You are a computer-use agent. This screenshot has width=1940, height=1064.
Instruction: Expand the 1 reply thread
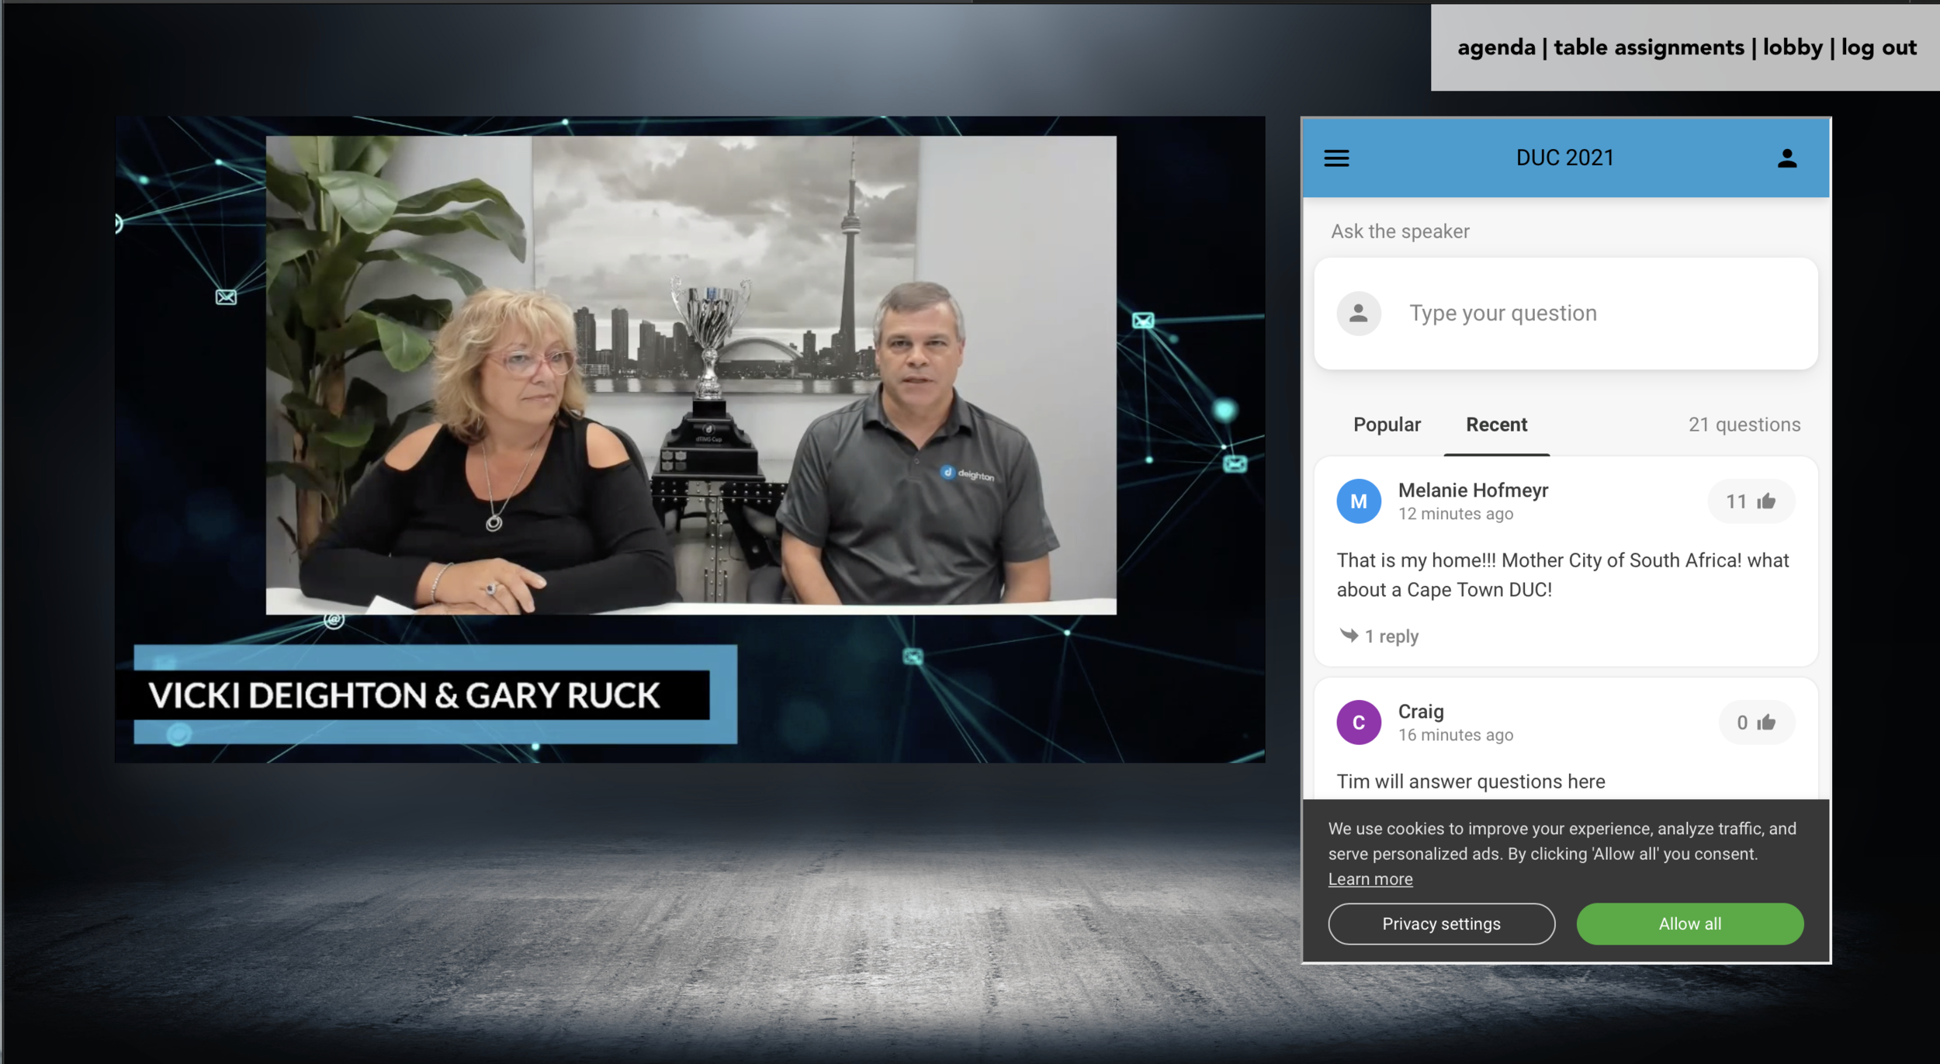pos(1391,636)
